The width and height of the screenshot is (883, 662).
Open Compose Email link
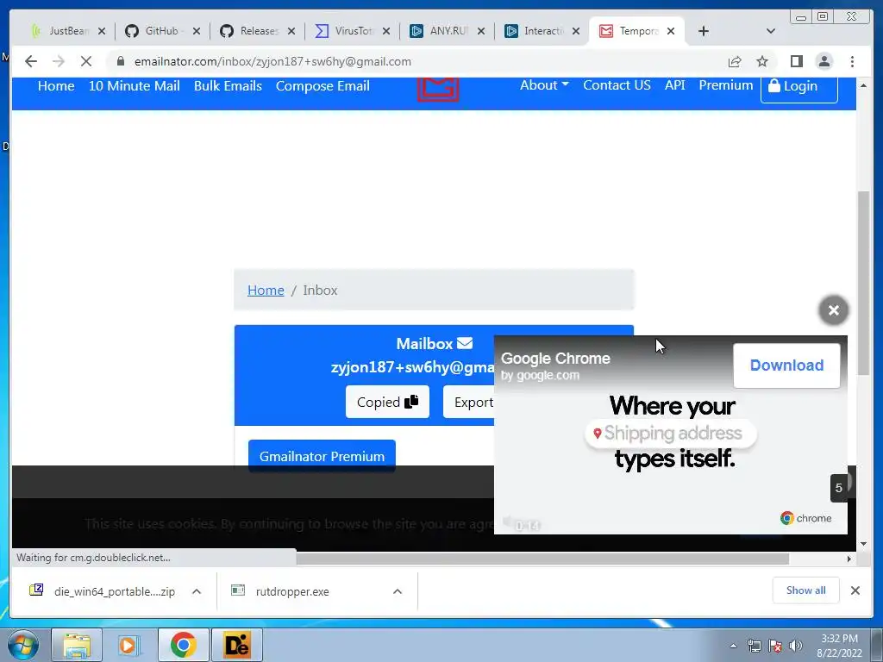(323, 86)
